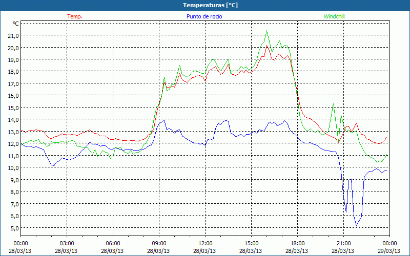Viewport: 410px width, 256px height.
Task: Click the 12,0 y-axis value
Action: [14, 144]
